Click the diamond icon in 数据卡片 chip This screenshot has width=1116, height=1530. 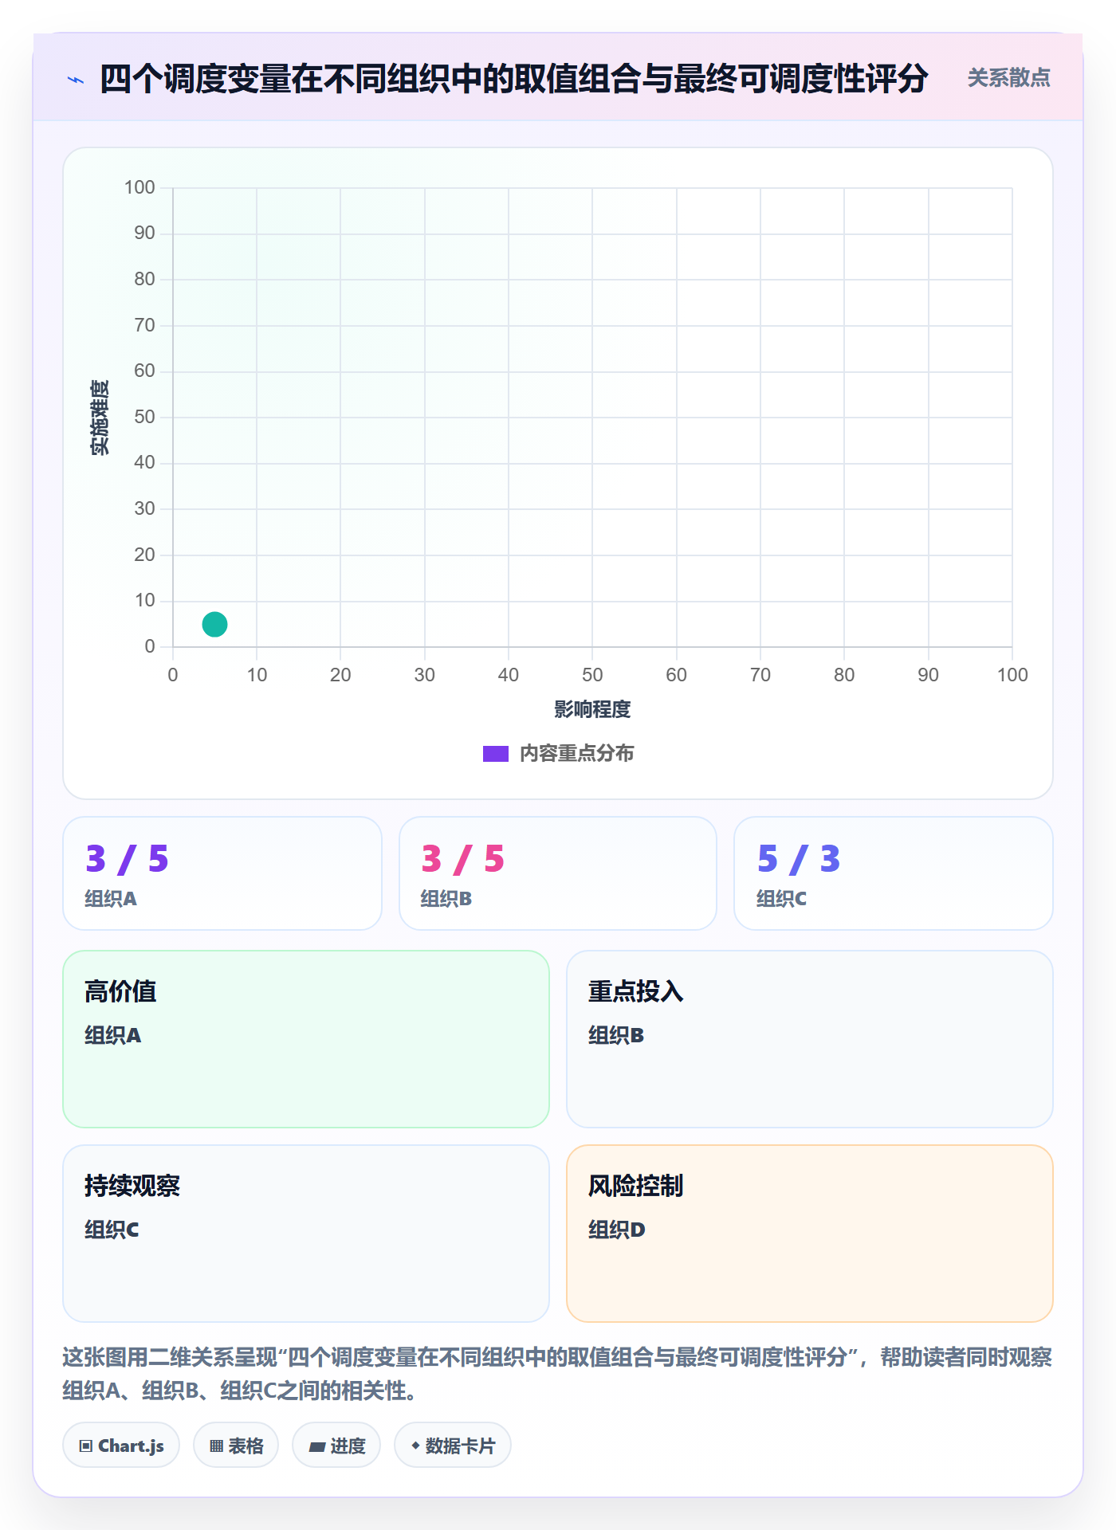coord(415,1446)
